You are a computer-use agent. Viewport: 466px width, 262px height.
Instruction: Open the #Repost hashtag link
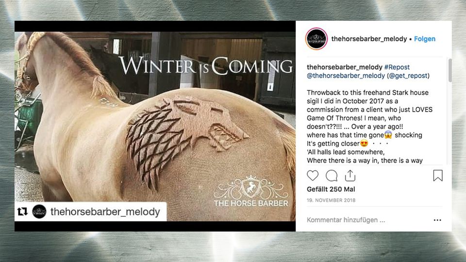[x=397, y=67]
